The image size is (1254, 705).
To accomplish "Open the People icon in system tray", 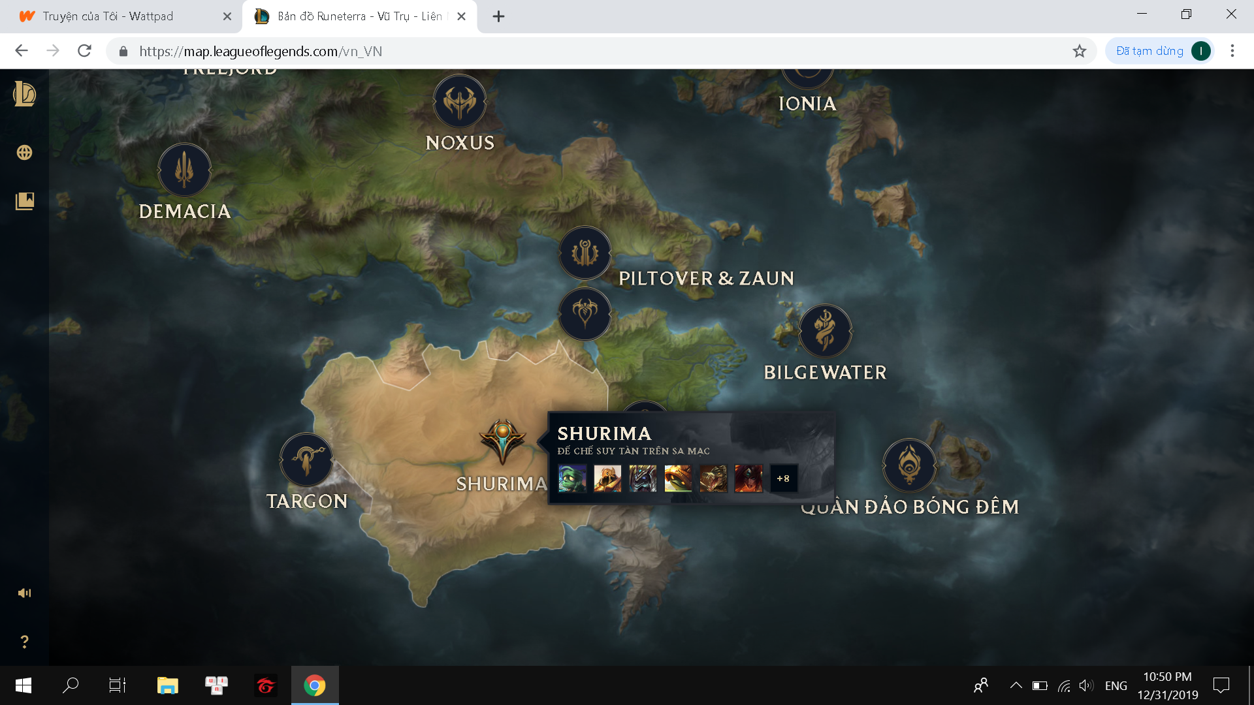I will coord(981,685).
